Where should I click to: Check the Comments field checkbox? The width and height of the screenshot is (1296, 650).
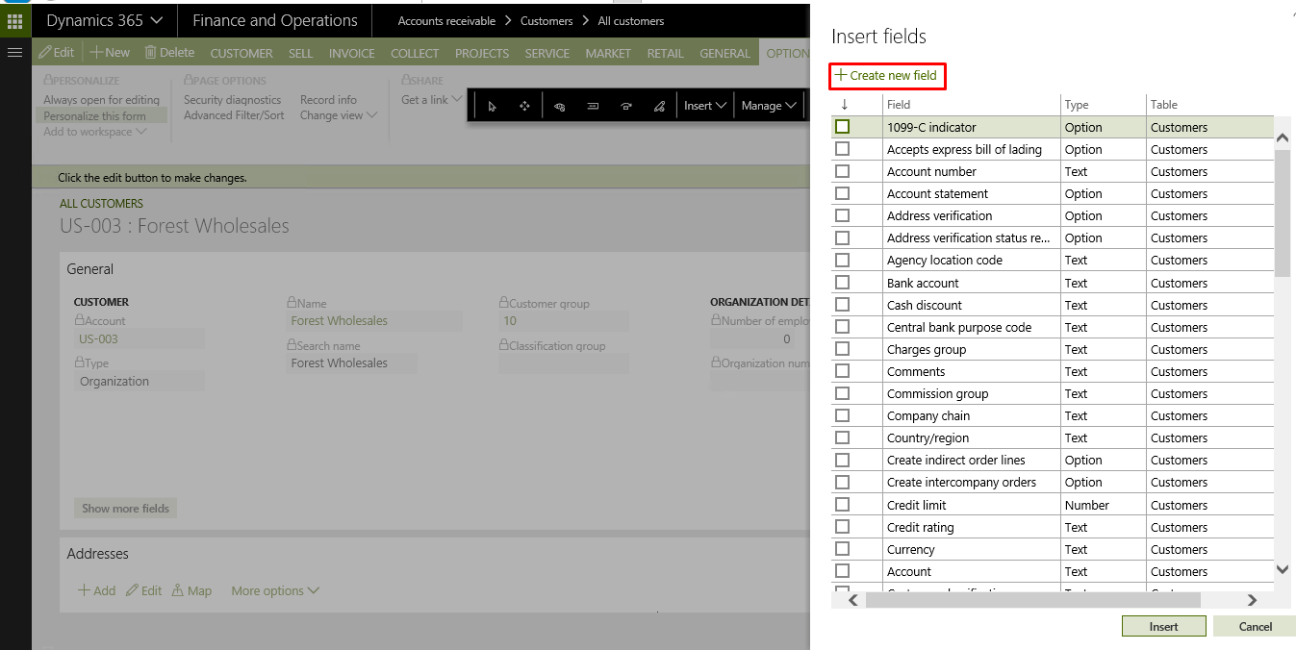(843, 371)
